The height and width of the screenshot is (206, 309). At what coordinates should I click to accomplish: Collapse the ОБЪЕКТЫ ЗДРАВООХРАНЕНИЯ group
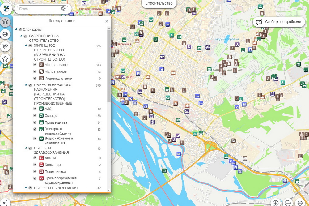coord(26,148)
